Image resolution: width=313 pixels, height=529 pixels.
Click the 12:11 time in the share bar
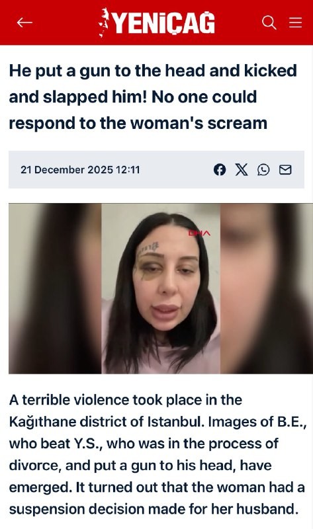point(128,169)
